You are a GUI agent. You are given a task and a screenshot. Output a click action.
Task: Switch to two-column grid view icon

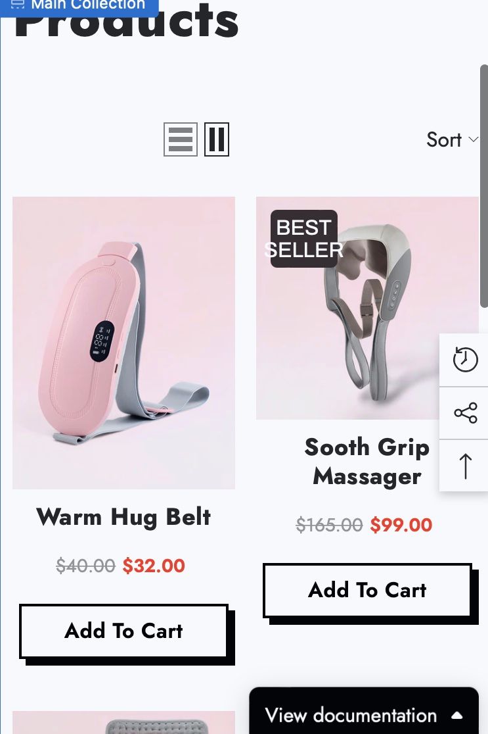pos(217,139)
